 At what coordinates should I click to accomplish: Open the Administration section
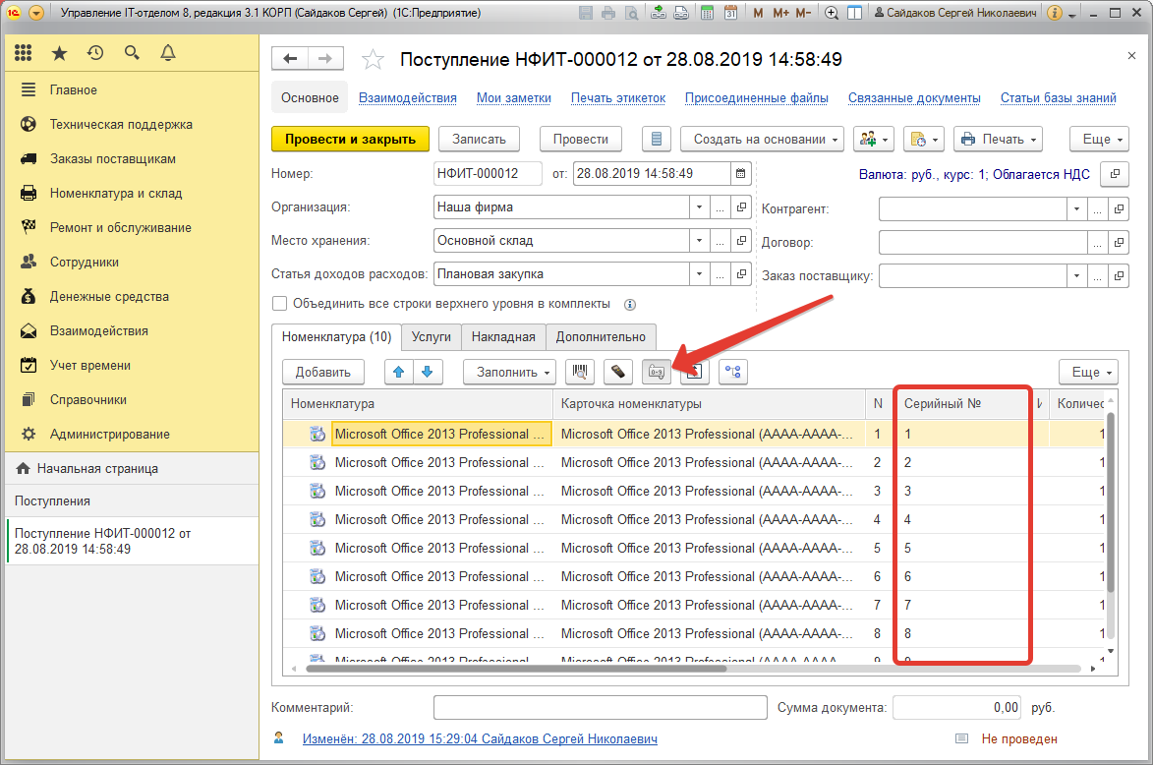click(x=109, y=434)
